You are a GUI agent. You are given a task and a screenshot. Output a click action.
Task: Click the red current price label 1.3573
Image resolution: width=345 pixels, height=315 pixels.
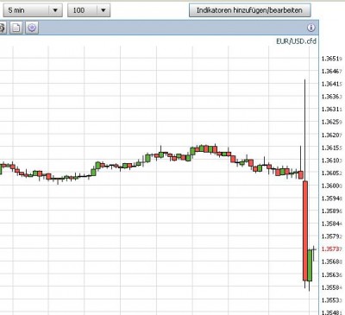331,249
